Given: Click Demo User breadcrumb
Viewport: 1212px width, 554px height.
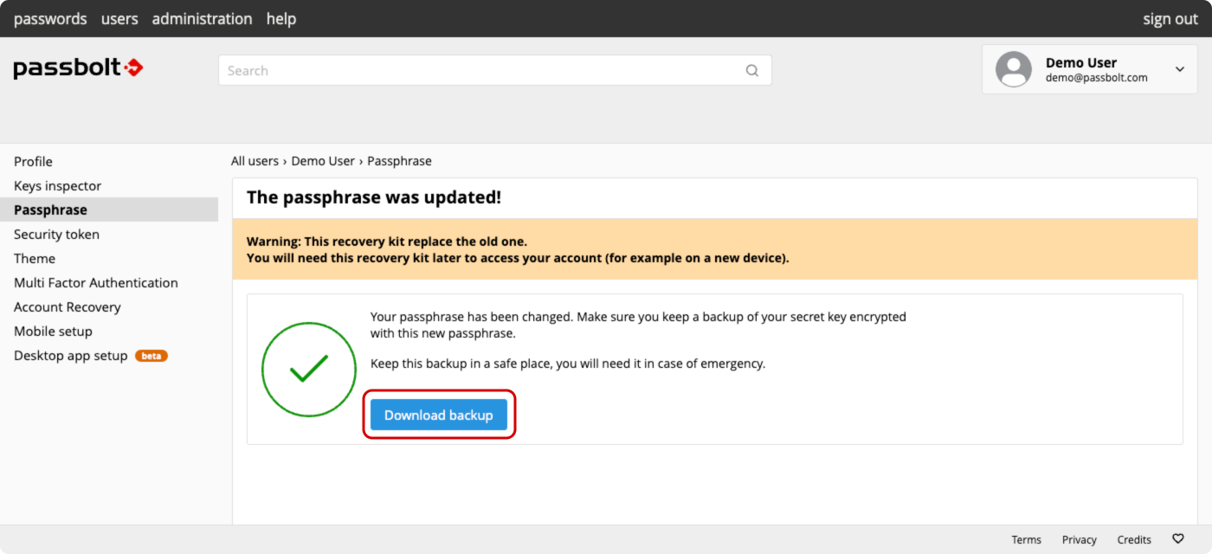Looking at the screenshot, I should click(x=323, y=161).
